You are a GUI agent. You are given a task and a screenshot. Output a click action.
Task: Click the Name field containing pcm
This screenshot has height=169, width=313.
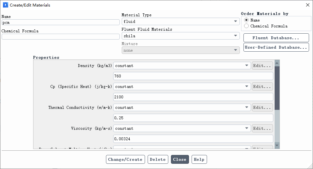[60, 23]
